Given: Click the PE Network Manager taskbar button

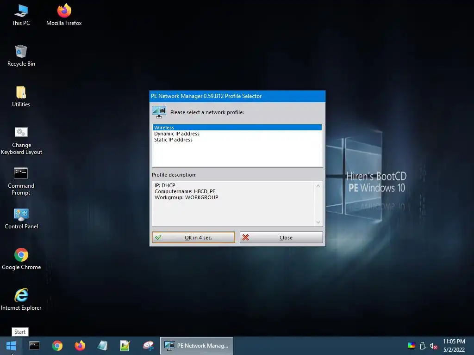Looking at the screenshot, I should point(196,346).
